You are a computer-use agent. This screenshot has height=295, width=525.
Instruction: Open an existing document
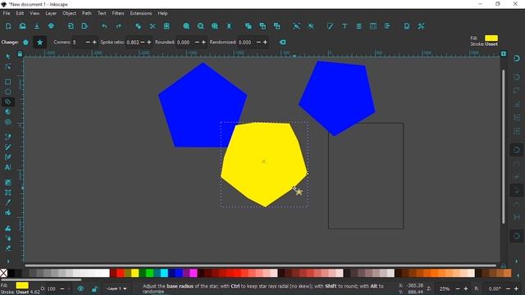tap(22, 26)
